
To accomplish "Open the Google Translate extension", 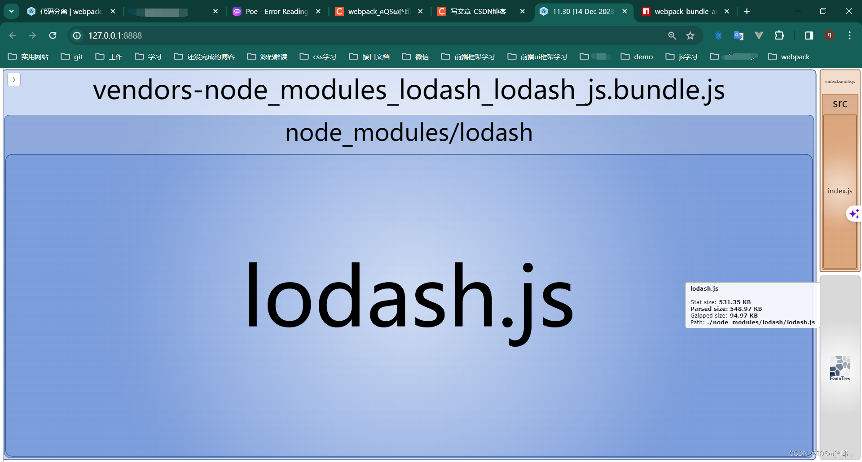I will (739, 35).
